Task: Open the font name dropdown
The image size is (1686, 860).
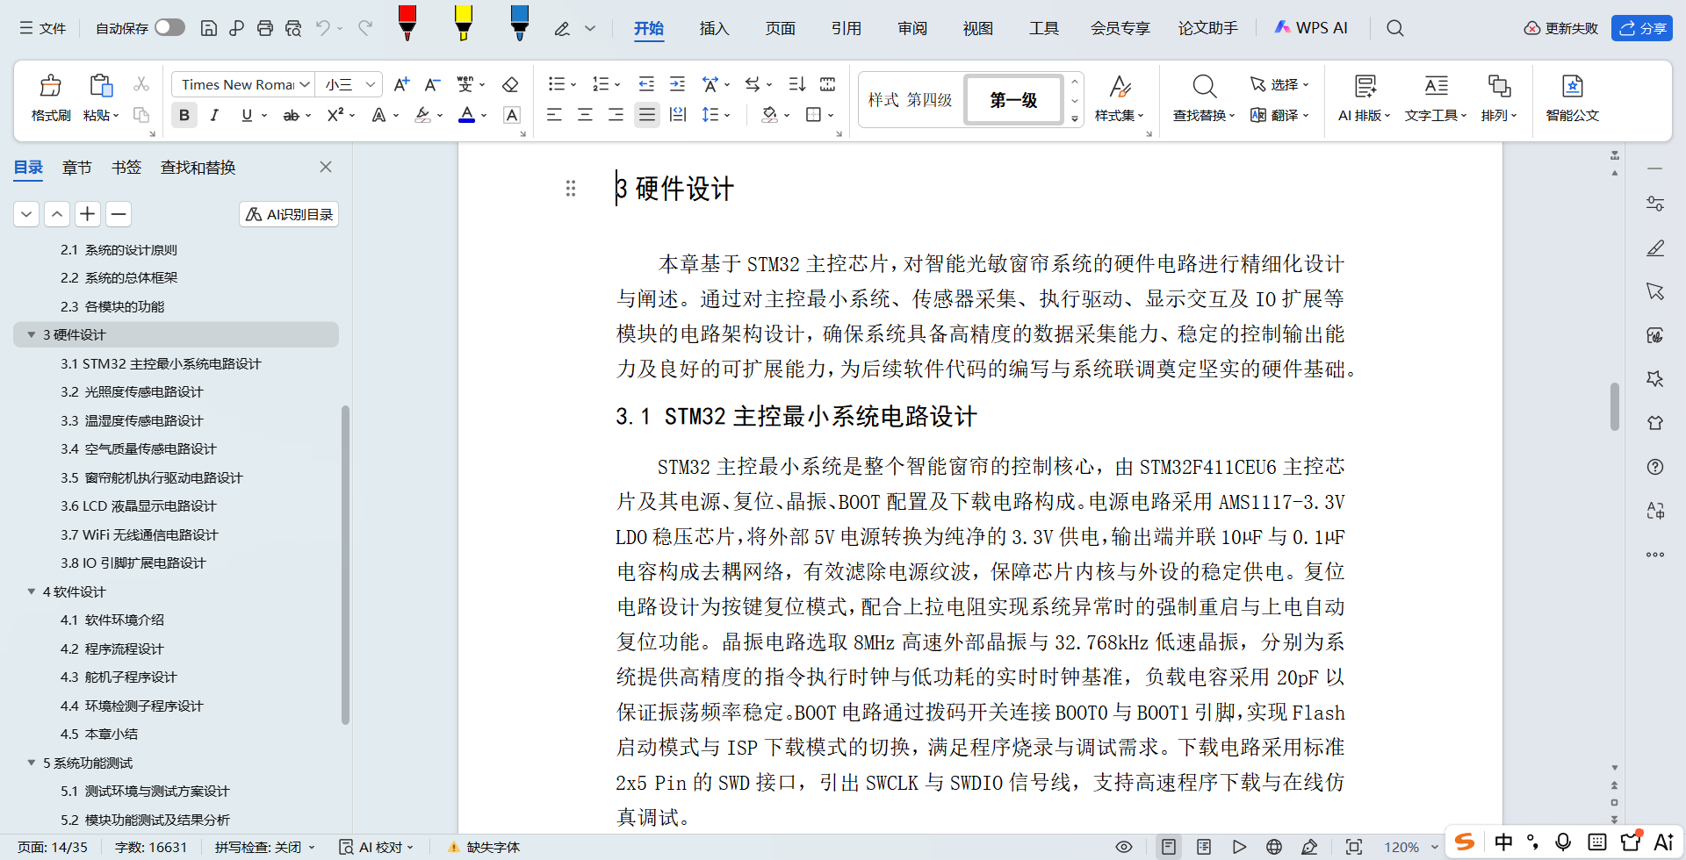Action: pos(305,84)
